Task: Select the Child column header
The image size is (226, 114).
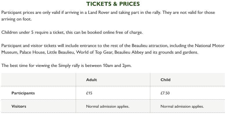Action: coord(165,80)
